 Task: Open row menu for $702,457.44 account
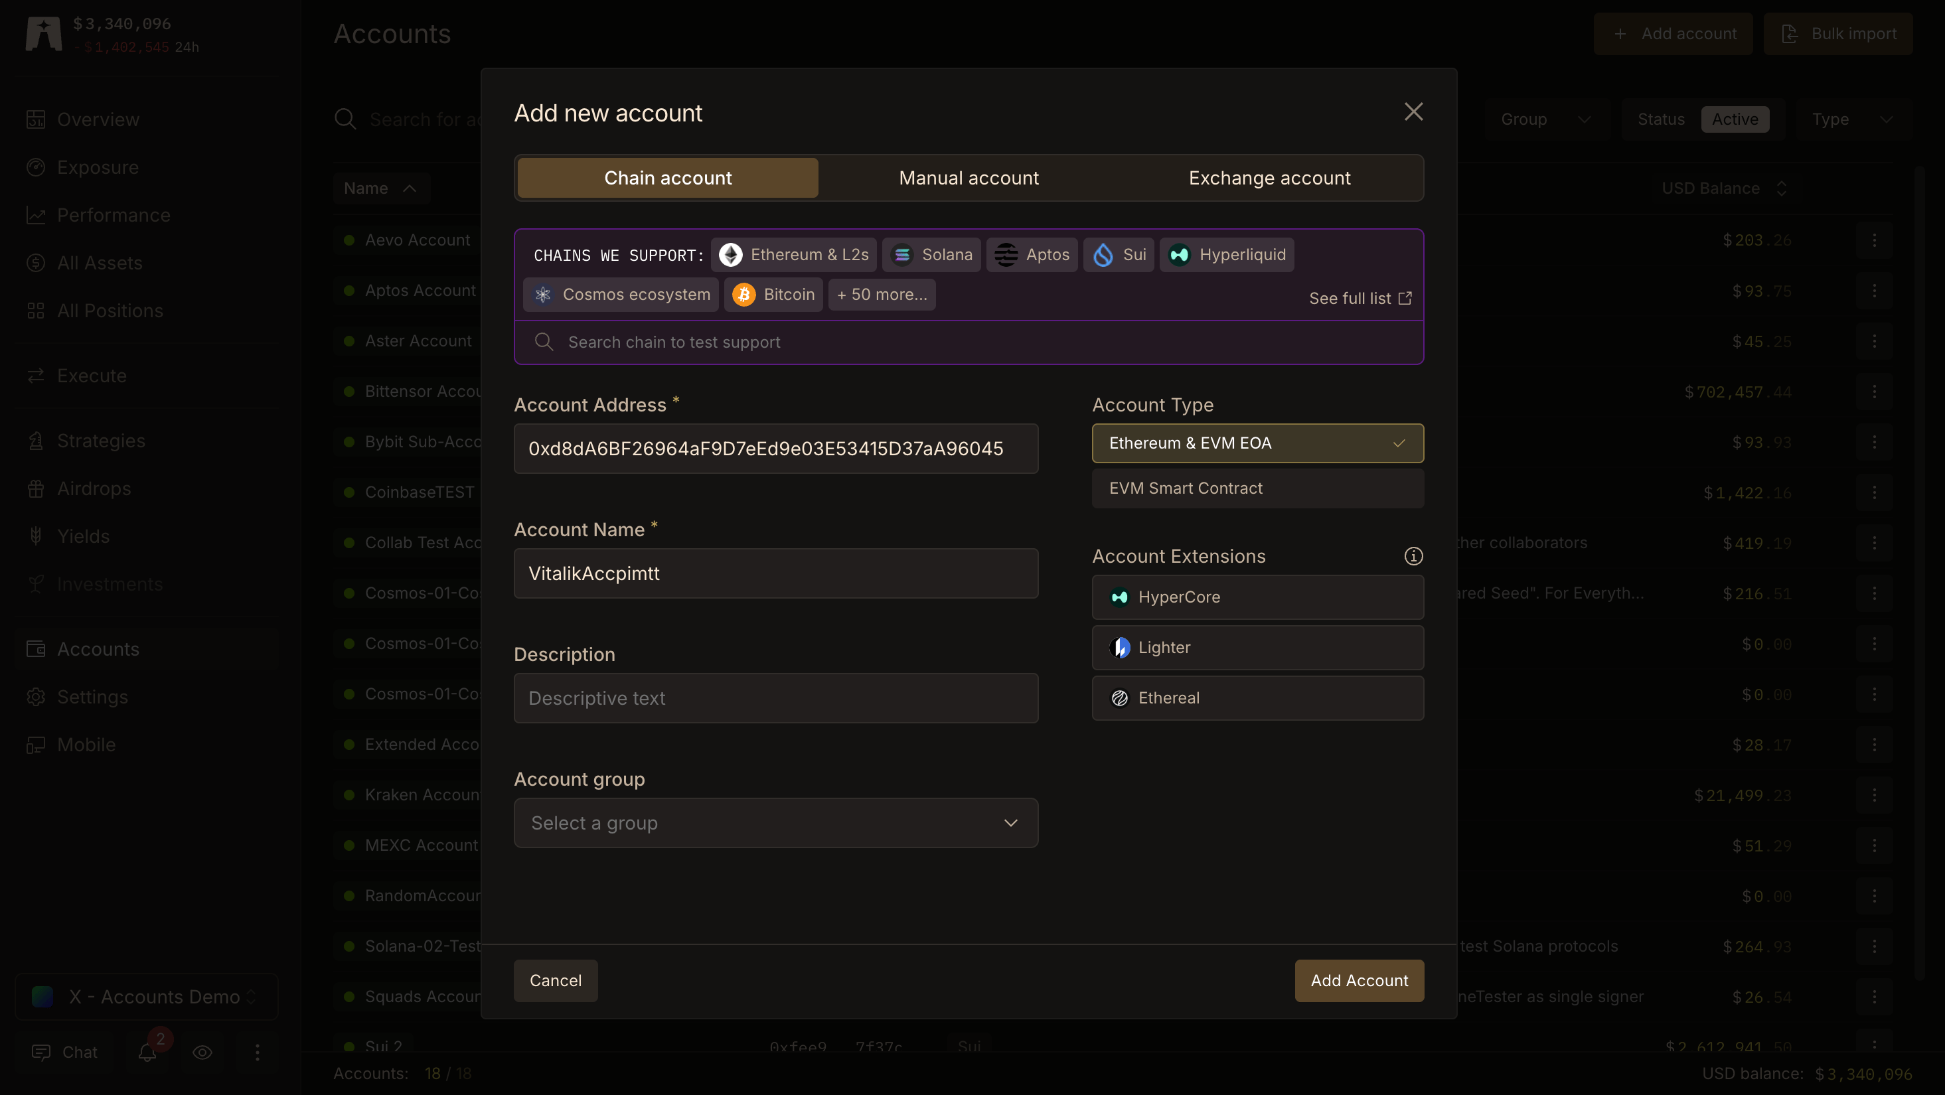click(1874, 392)
